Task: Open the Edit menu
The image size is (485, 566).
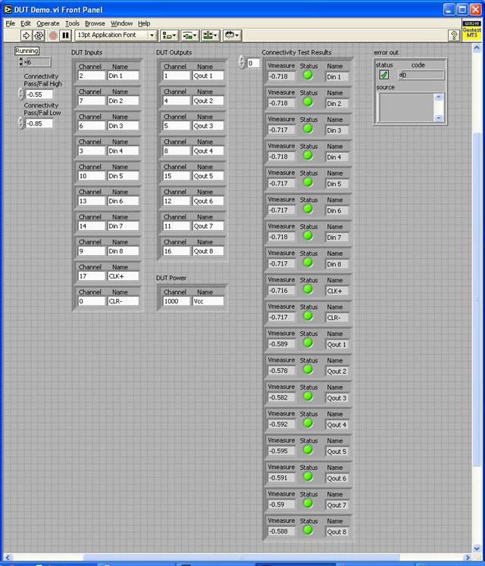Action: pos(26,23)
